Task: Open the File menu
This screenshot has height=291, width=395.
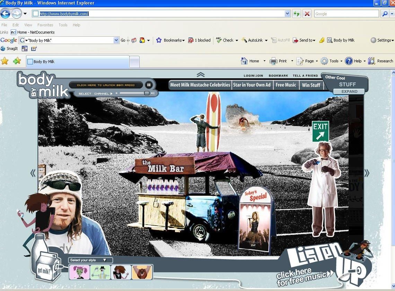Action: (x=4, y=25)
